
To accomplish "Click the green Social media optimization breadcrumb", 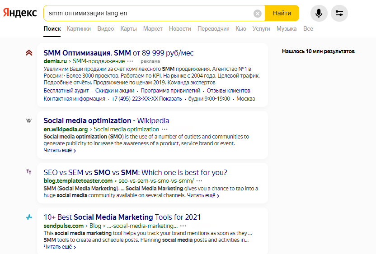I will click(x=126, y=129).
